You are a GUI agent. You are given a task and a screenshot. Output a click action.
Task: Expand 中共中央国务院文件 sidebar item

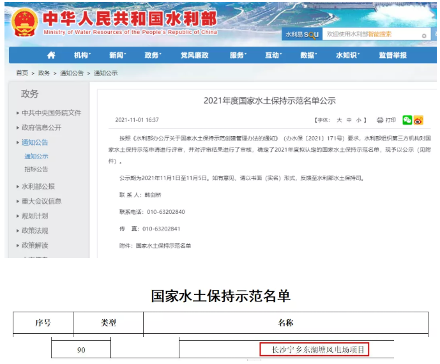[51, 113]
